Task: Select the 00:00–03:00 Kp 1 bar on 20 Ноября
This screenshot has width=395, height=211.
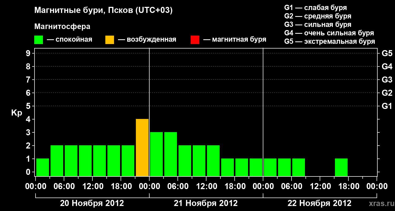Action: point(43,167)
